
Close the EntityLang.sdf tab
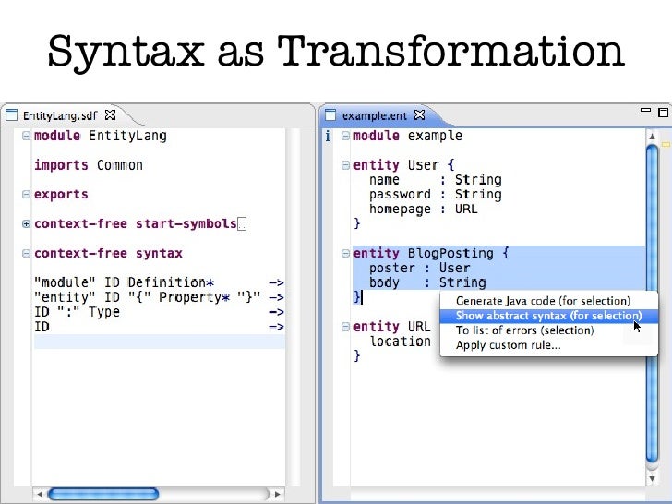[x=110, y=114]
